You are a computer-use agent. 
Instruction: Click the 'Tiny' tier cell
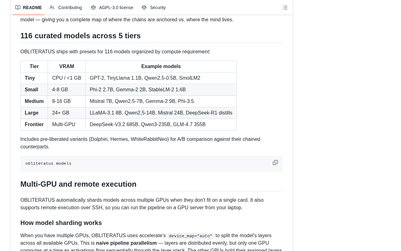(x=34, y=78)
